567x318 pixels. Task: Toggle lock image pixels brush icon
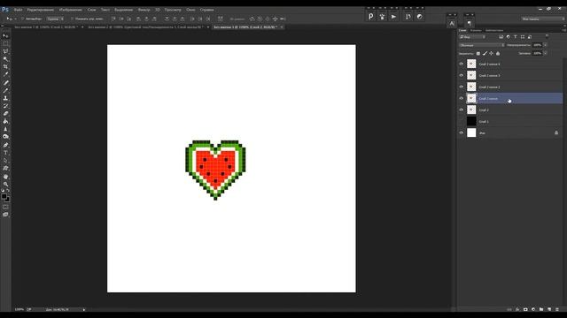(x=485, y=53)
